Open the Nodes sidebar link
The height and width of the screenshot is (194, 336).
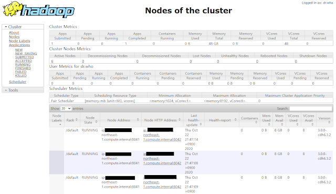coord(14,37)
